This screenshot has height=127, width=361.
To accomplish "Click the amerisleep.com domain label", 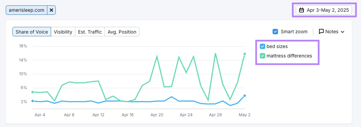I will pyautogui.click(x=27, y=10).
